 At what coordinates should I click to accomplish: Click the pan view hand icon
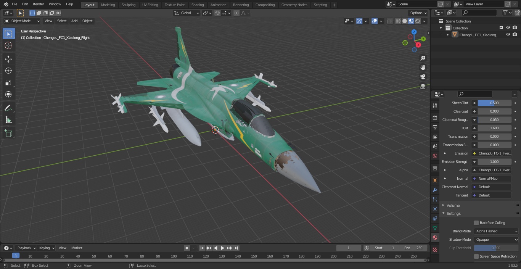[423, 68]
